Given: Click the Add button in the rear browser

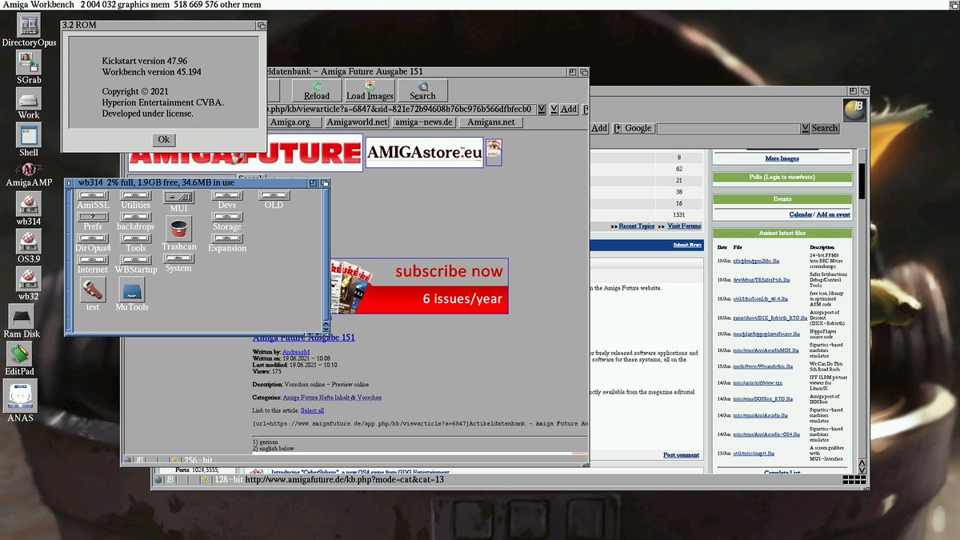Looking at the screenshot, I should coord(599,128).
